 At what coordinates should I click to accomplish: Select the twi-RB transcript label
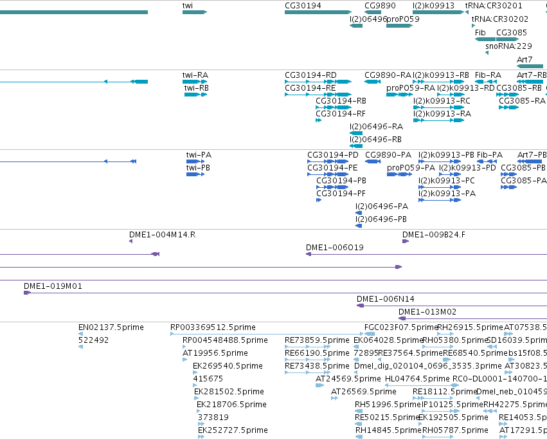[197, 88]
